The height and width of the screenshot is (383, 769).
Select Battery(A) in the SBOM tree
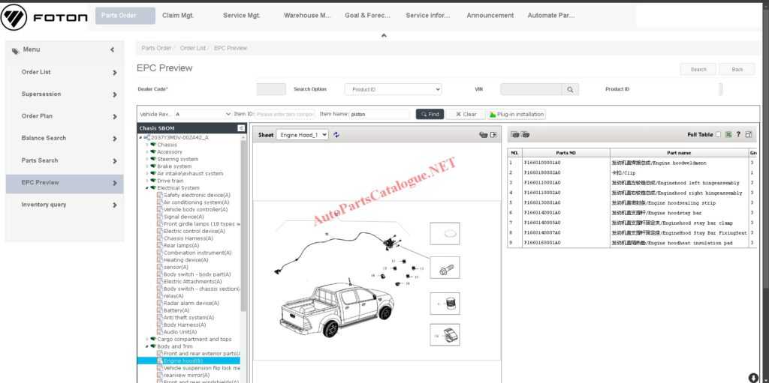pyautogui.click(x=176, y=310)
